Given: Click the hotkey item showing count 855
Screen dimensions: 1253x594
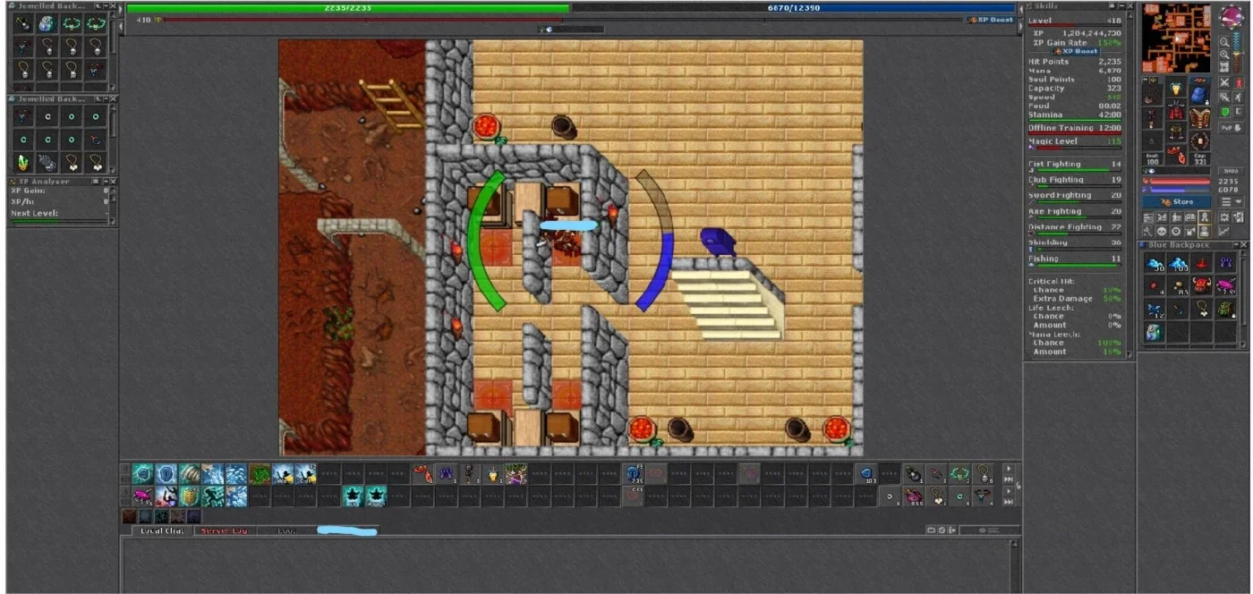Looking at the screenshot, I should point(914,496).
